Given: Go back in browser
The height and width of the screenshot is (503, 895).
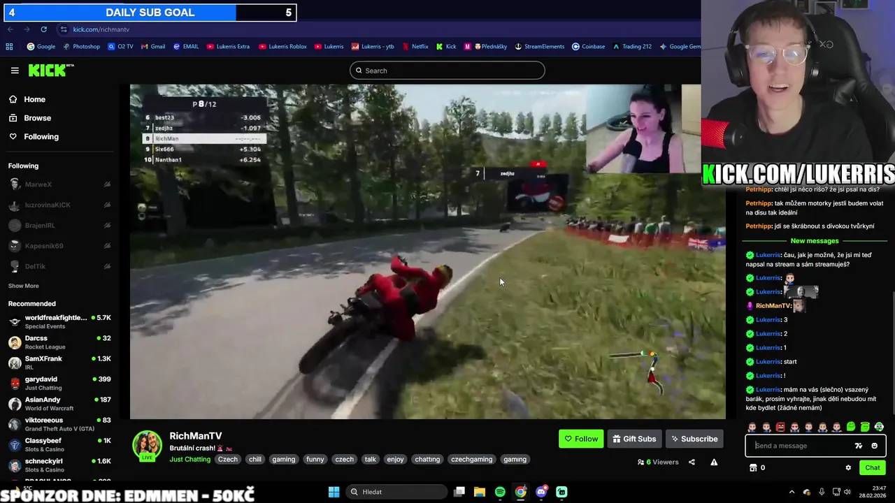Looking at the screenshot, I should [10, 29].
